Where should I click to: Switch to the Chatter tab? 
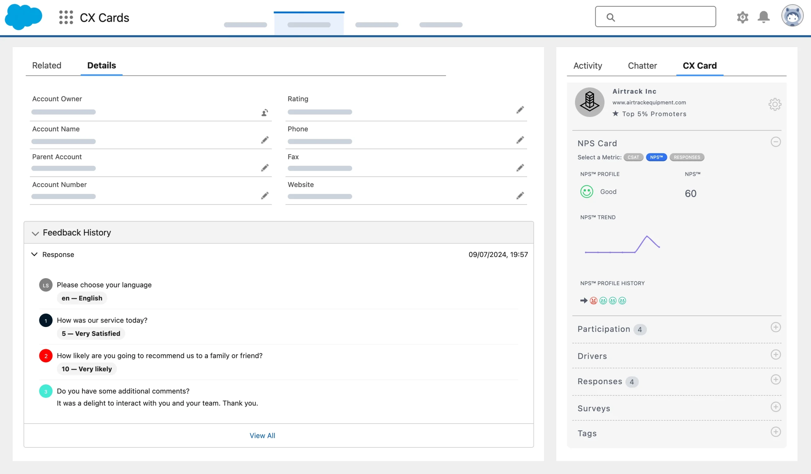[x=642, y=66]
